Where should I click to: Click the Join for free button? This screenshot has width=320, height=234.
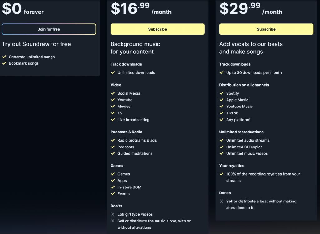pos(49,29)
